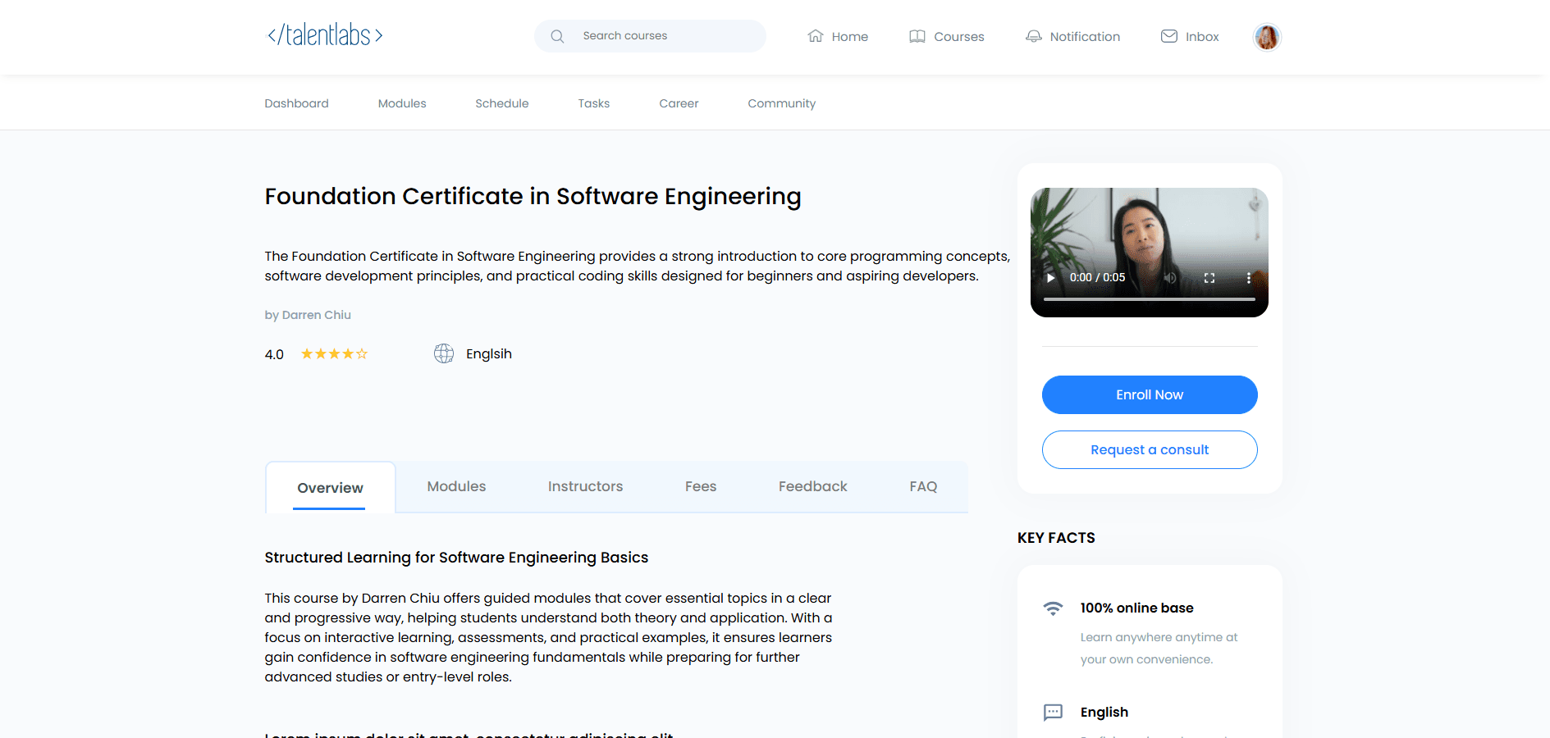The image size is (1550, 738).
Task: Open the video more options menu
Action: (1249, 278)
